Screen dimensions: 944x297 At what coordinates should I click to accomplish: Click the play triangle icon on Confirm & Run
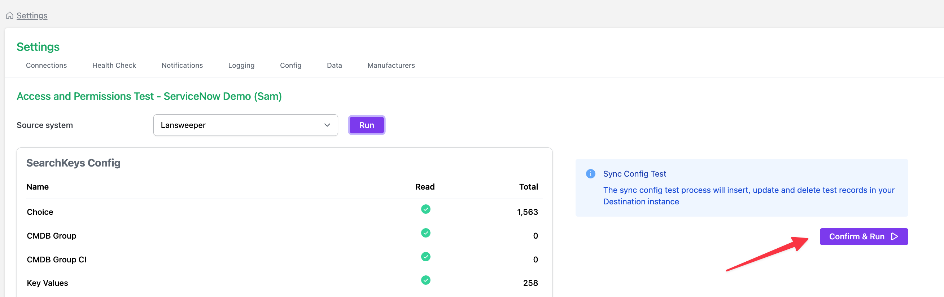(x=895, y=236)
